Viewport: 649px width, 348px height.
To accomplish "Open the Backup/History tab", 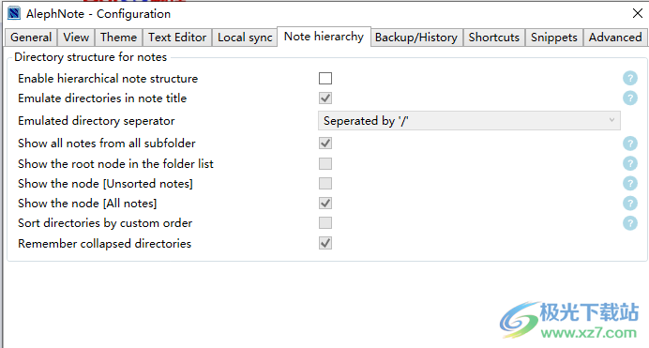I will 416,38.
